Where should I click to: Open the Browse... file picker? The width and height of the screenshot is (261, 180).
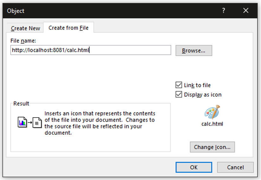194,50
